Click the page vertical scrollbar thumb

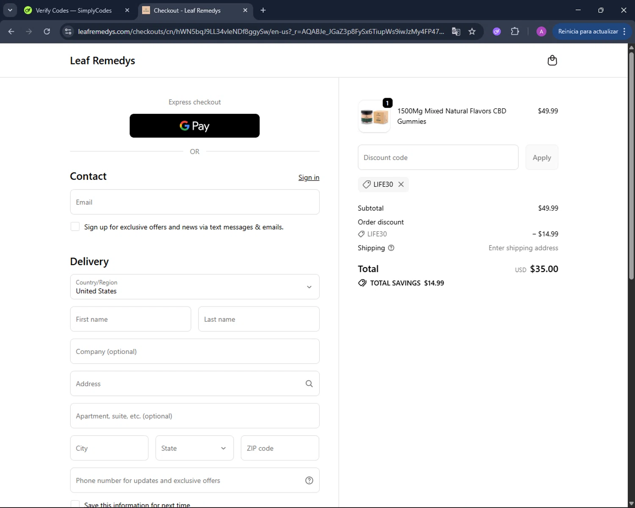click(x=631, y=165)
